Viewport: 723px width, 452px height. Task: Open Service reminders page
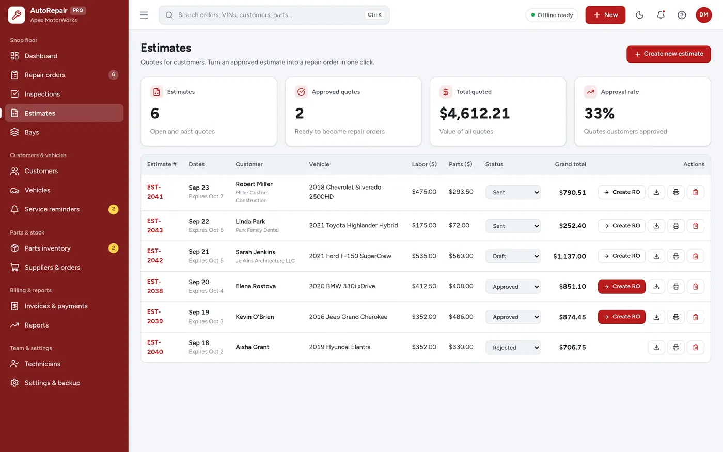point(64,209)
